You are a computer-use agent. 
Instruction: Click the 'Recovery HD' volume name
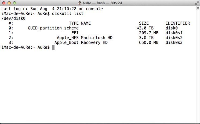click(x=94, y=43)
